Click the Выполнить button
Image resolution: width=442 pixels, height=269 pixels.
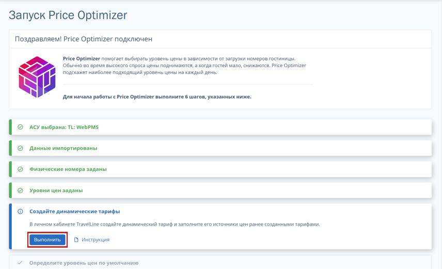(x=48, y=240)
